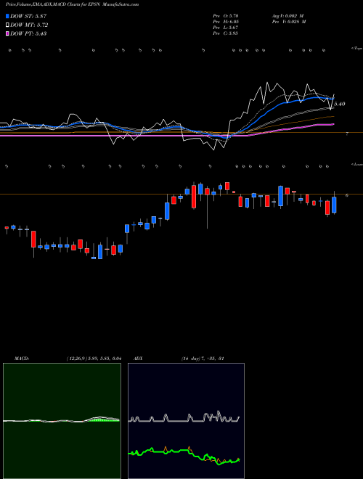Viewport: 363px width, 479px height.
Task: Select the 'DOW MT: 5.72' legend label
Action: click(x=29, y=25)
